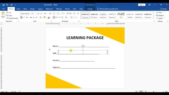The width and height of the screenshot is (169, 95).
Task: Apply the Title style
Action: [x=121, y=15]
